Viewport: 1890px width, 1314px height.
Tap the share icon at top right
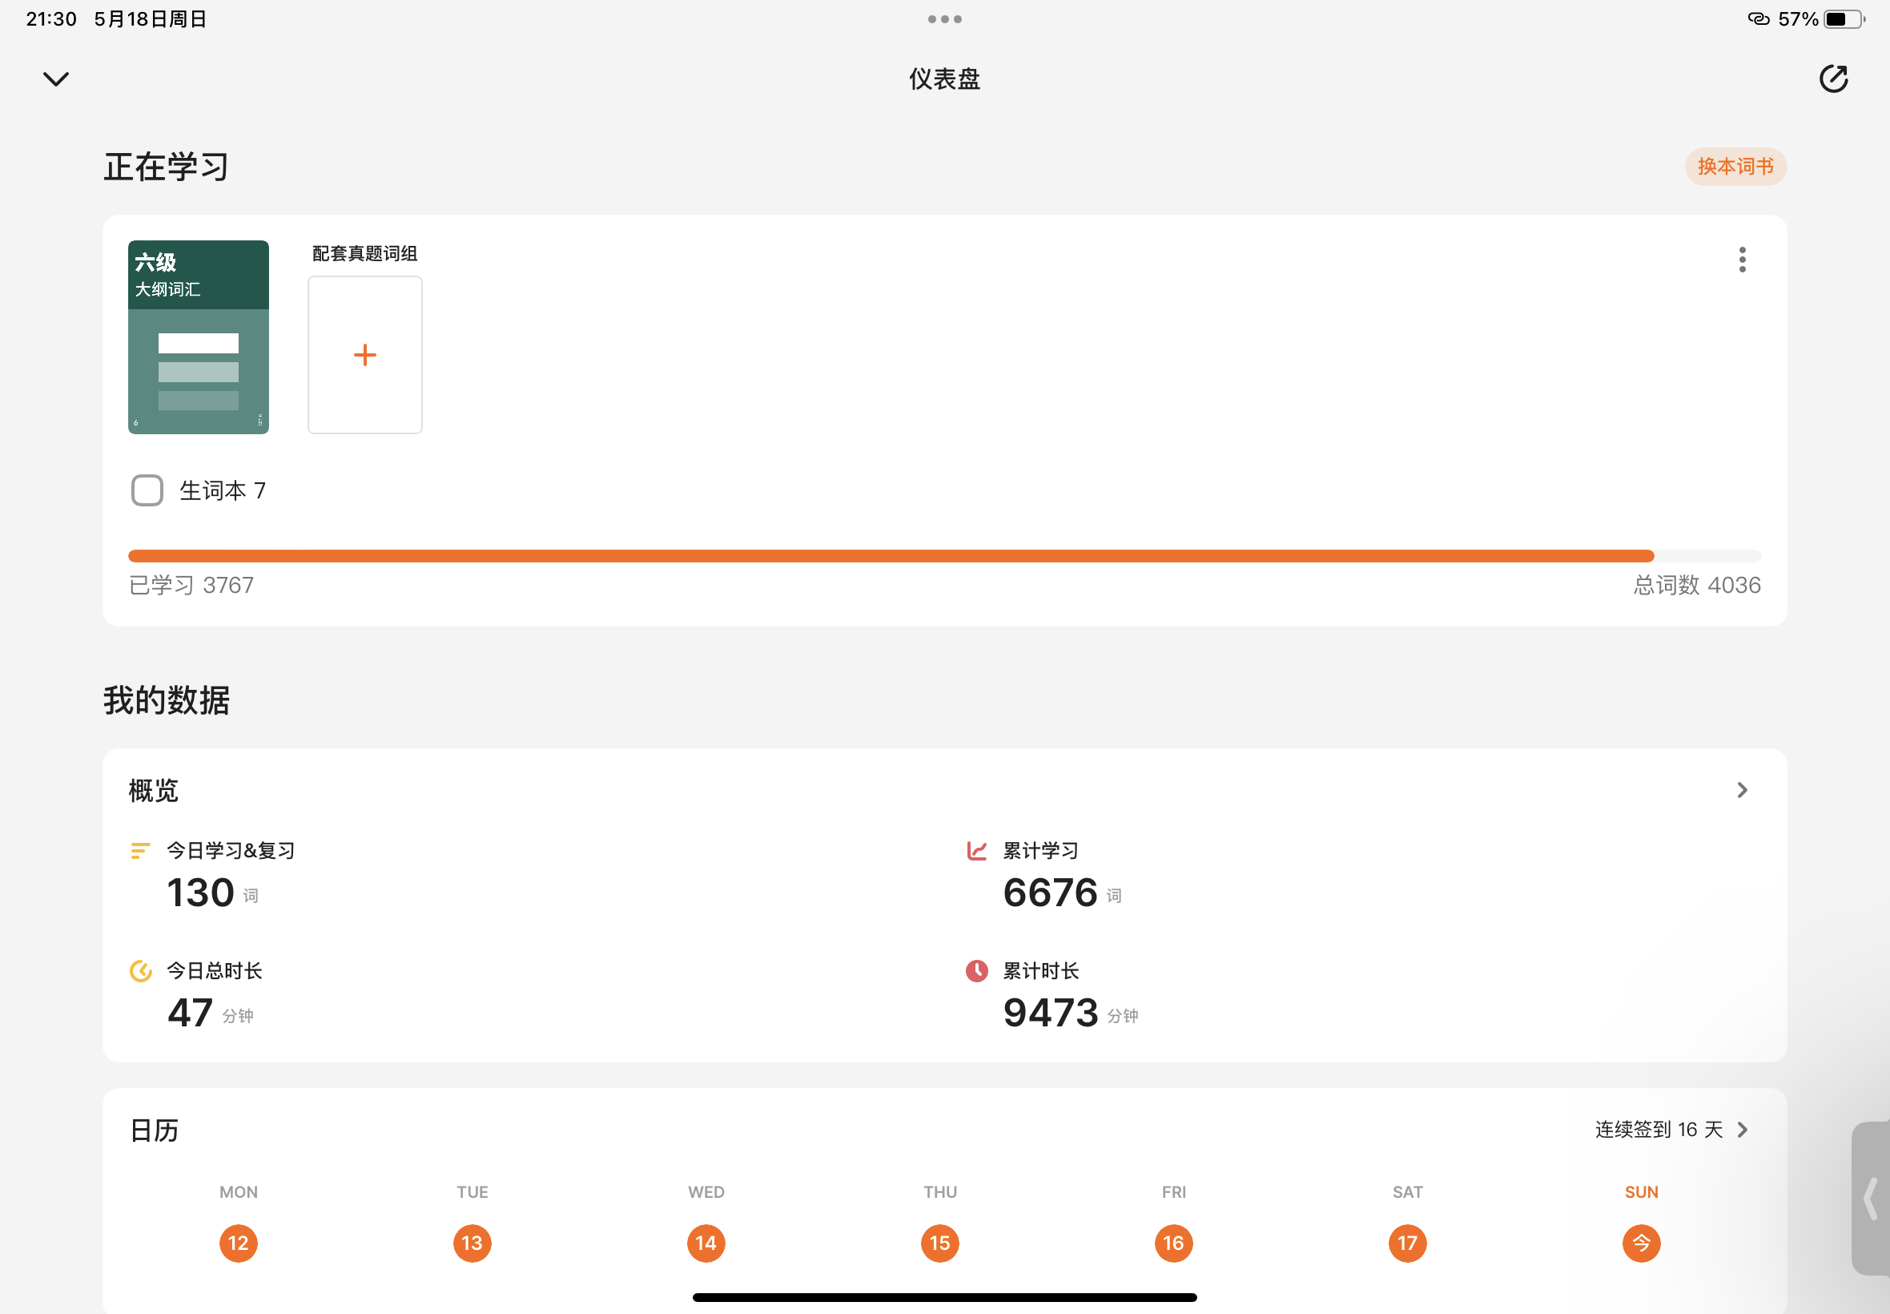[x=1833, y=79]
